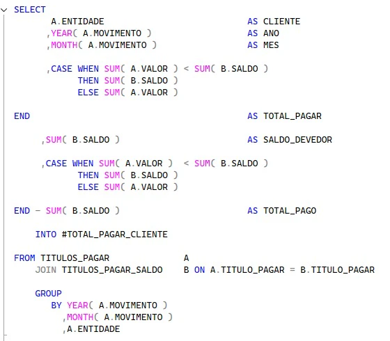
Task: Click the TITULOS_PAGAR_SALDO table name
Action: [x=112, y=270]
